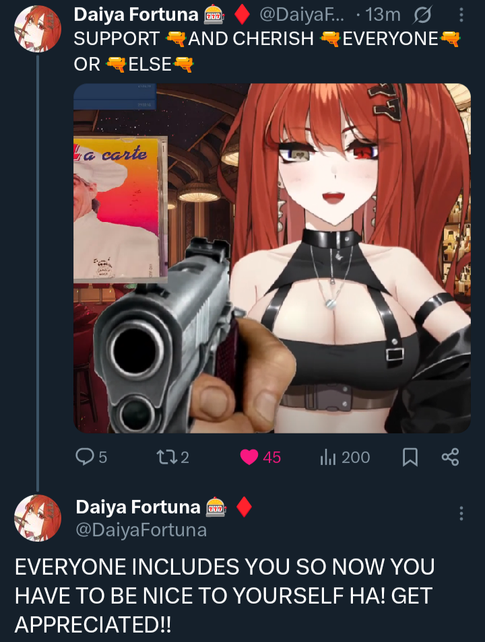The width and height of the screenshot is (485, 642).
Task: Click the view count 200
Action: coord(356,458)
